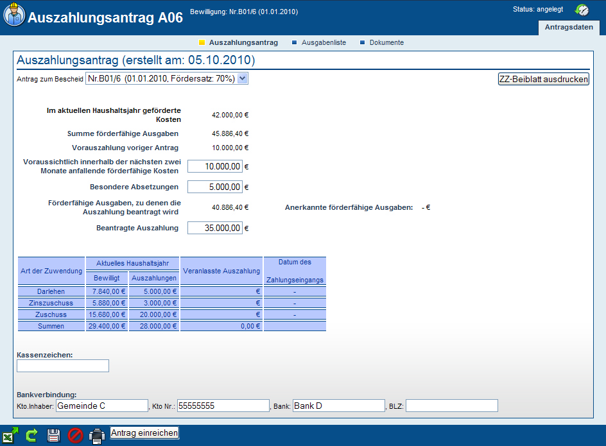Click the 15.680,00 € Bewilligt cell
This screenshot has height=446, width=606.
(107, 314)
